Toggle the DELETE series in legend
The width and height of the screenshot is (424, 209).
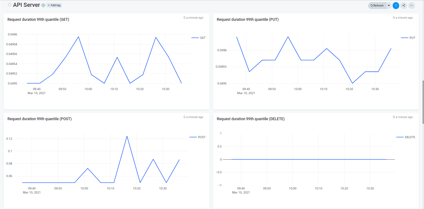pyautogui.click(x=406, y=137)
